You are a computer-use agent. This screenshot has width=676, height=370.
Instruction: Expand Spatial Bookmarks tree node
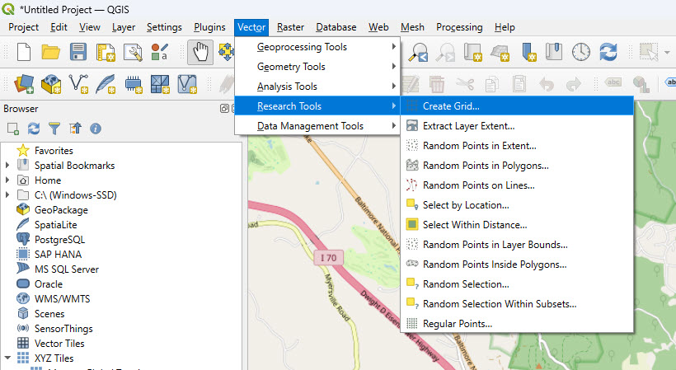(7, 165)
